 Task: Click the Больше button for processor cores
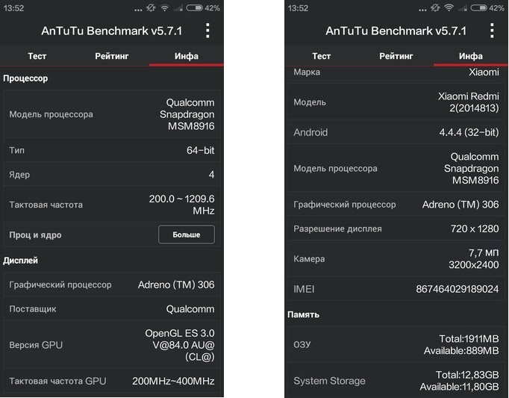click(187, 234)
